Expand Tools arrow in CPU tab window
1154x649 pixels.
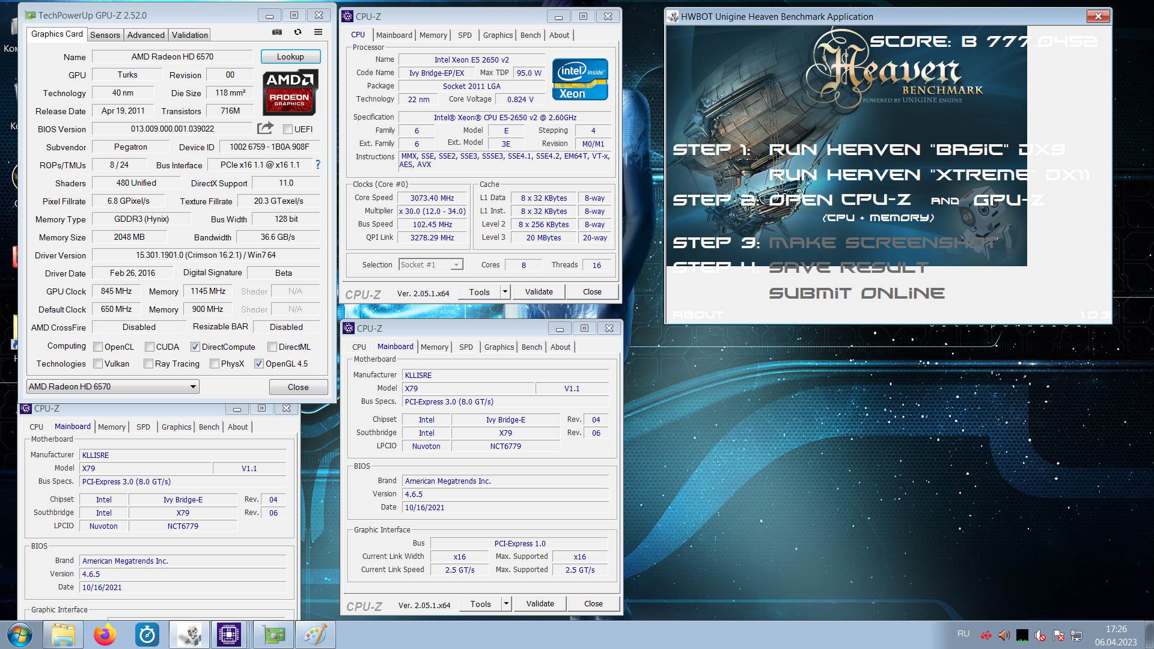(505, 292)
